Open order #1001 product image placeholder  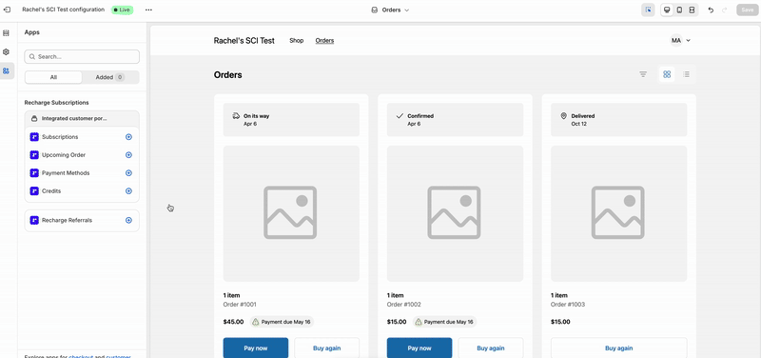[x=291, y=213]
